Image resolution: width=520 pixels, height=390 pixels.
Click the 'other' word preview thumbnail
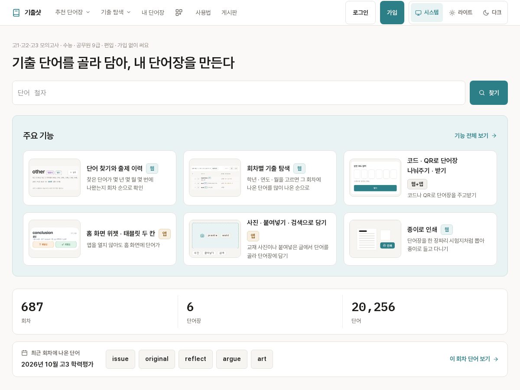click(x=55, y=178)
